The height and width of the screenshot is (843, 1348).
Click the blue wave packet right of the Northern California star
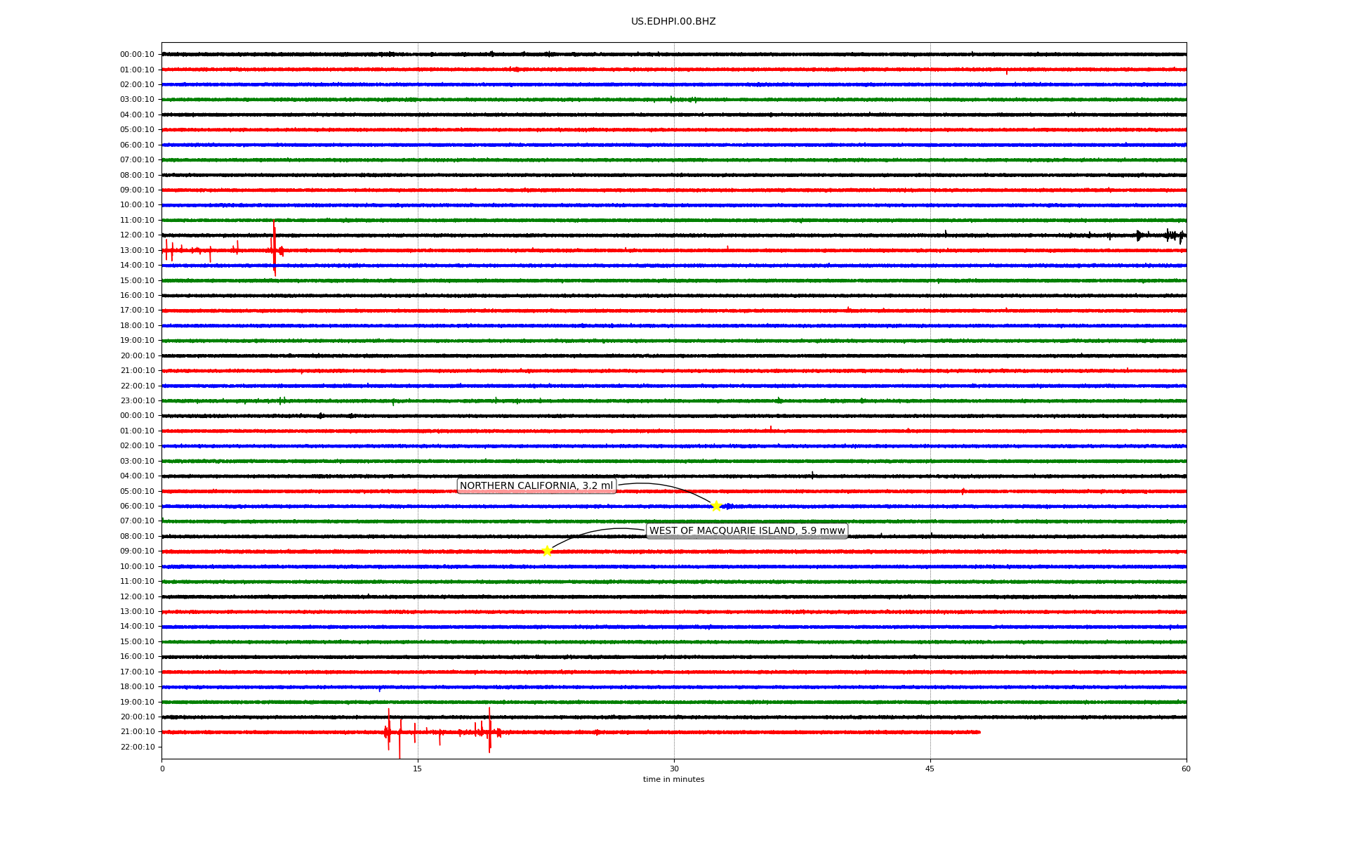click(729, 506)
